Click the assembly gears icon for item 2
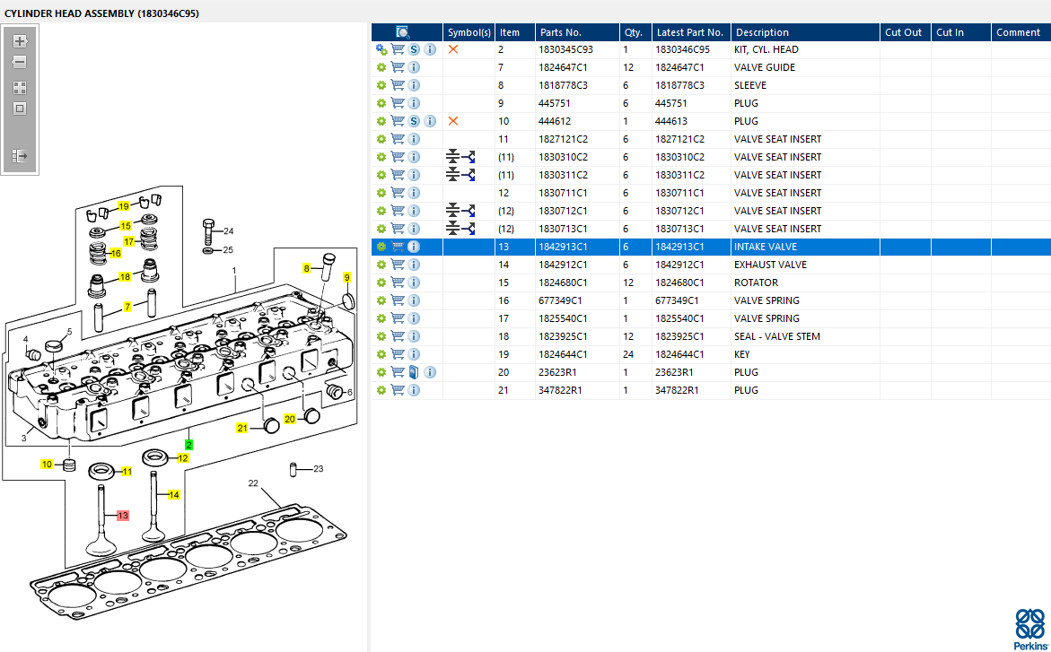This screenshot has height=652, width=1051. tap(381, 49)
